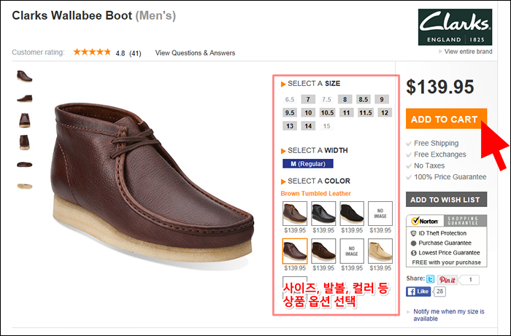Pick the top-row NO IMAGE color swatch

coord(380,214)
